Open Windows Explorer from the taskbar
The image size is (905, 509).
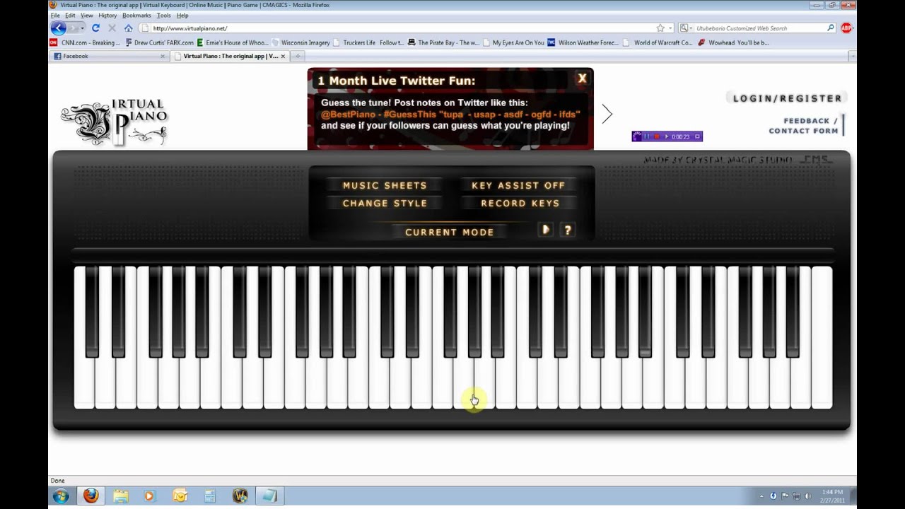[120, 496]
